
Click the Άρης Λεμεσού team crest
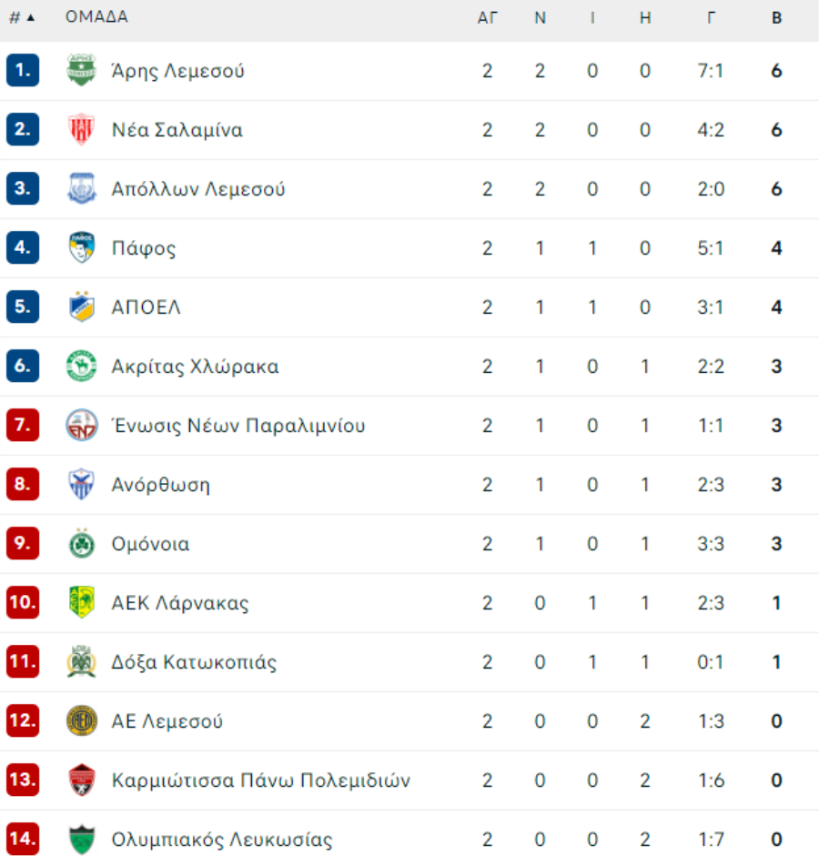tap(81, 70)
